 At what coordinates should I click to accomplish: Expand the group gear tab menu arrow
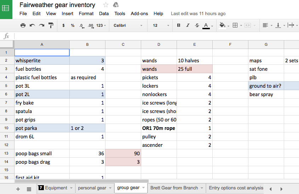143,188
